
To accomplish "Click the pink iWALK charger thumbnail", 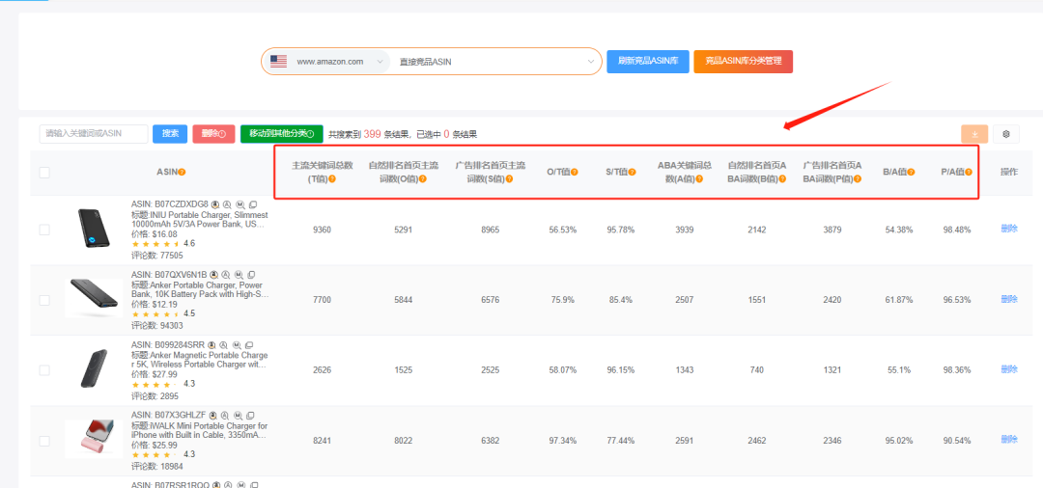I will pos(94,439).
